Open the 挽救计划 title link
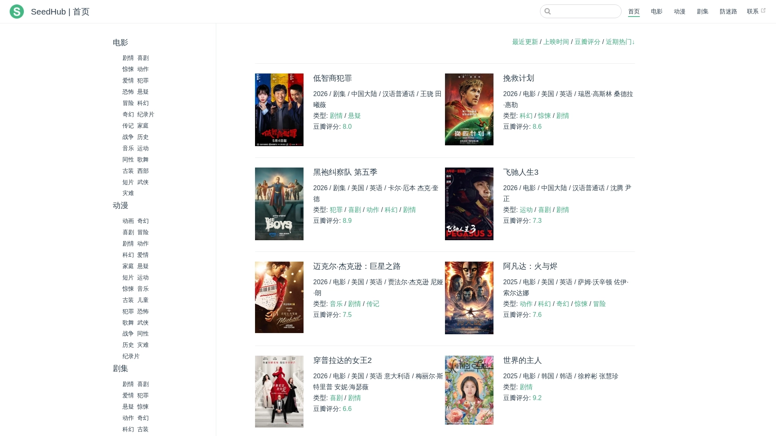Viewport: 776px width, 436px height. [x=519, y=78]
